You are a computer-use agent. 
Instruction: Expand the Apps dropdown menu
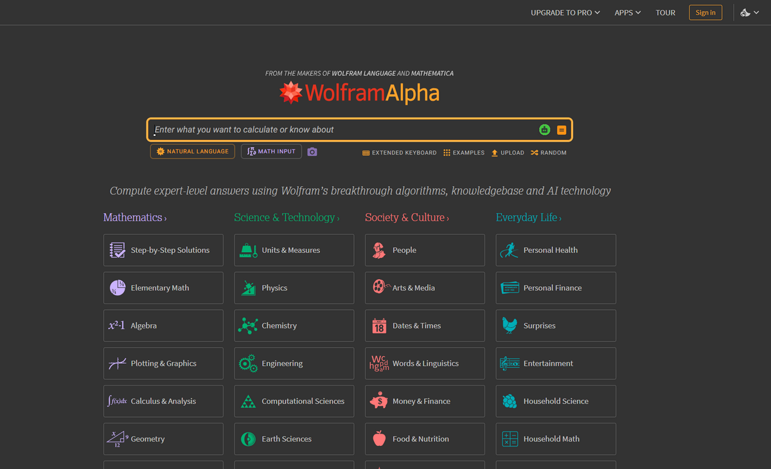coord(628,13)
